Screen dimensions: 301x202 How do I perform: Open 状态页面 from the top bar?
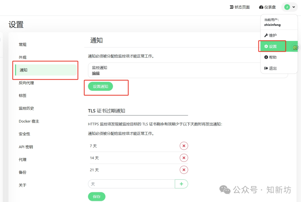click(240, 7)
